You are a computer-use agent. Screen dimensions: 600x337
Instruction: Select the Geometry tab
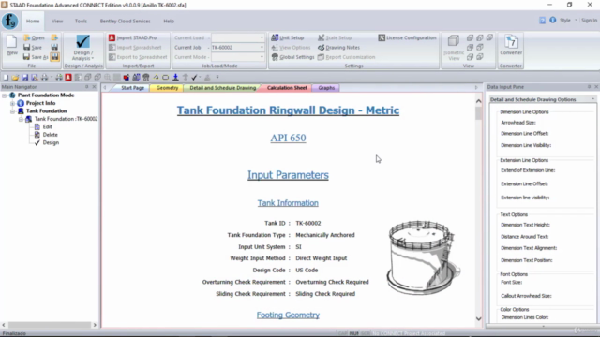tap(167, 88)
